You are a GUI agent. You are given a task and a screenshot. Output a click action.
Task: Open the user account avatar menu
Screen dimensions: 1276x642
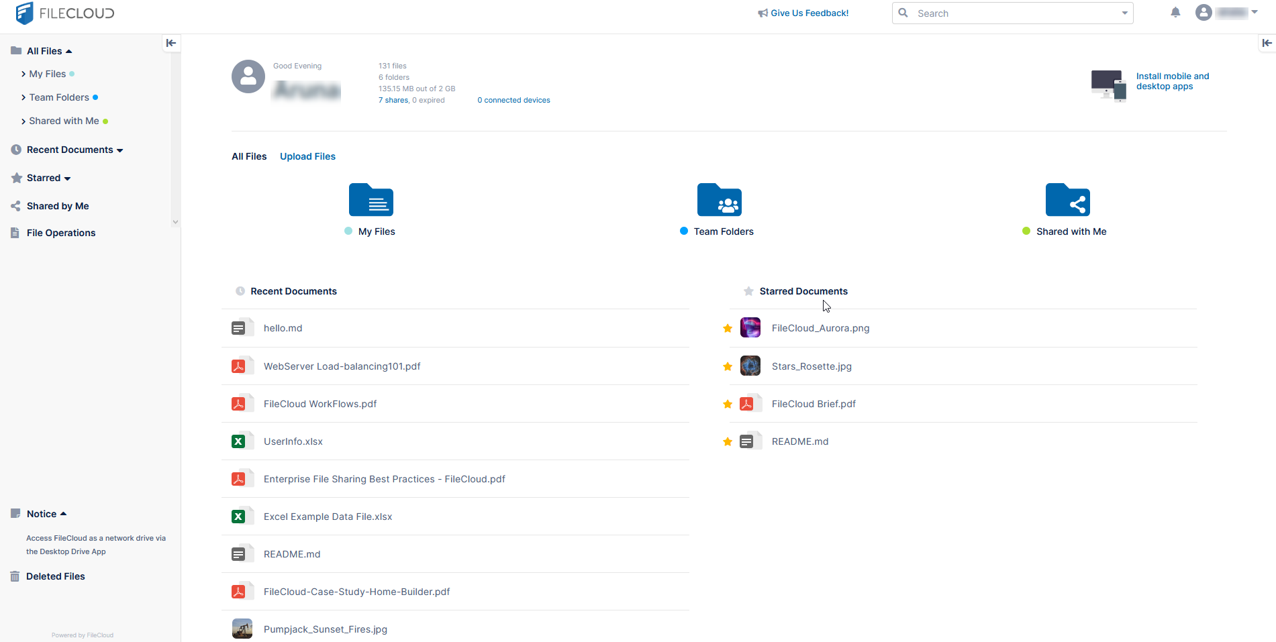(x=1204, y=13)
